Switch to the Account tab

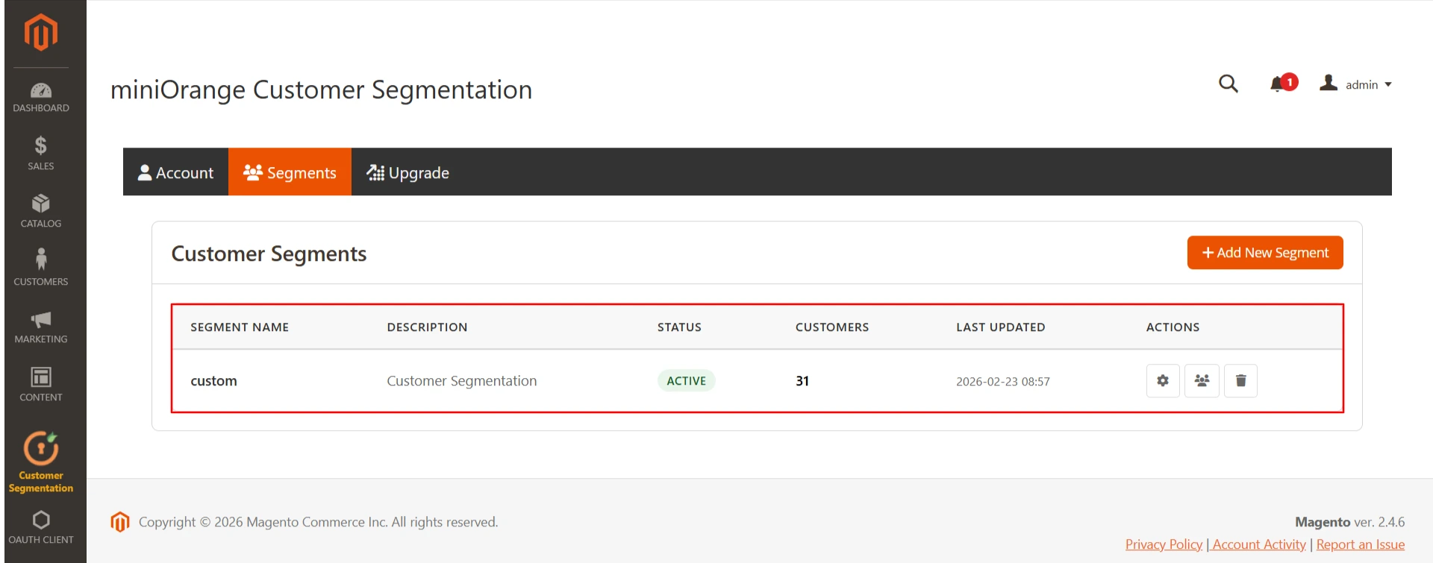[176, 172]
